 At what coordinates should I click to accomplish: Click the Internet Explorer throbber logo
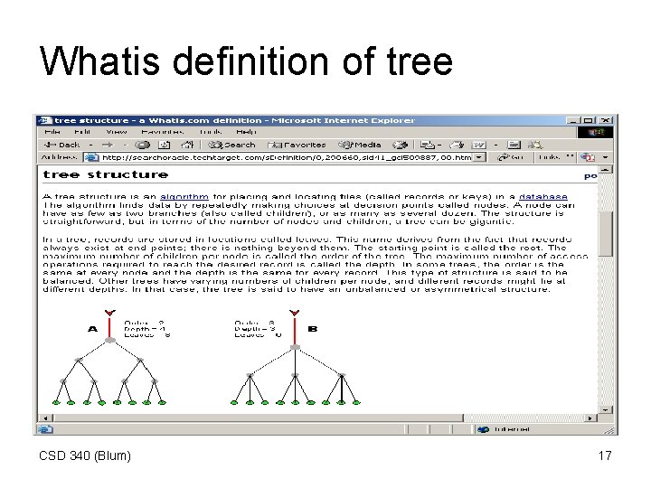click(595, 132)
